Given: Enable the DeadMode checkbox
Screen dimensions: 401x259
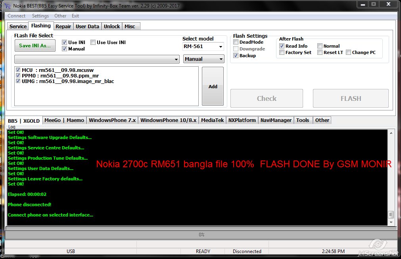Looking at the screenshot, I should 236,42.
